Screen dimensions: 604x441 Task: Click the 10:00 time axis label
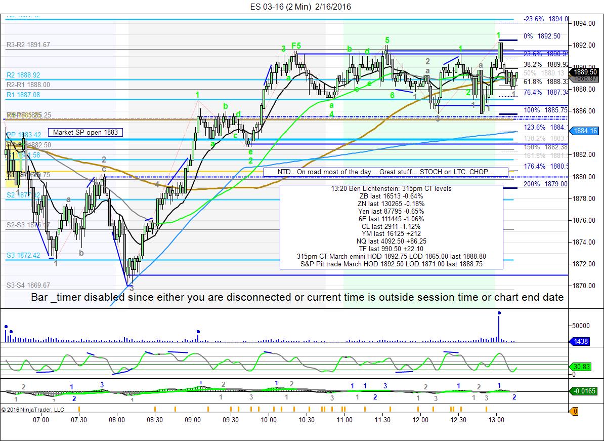[269, 419]
